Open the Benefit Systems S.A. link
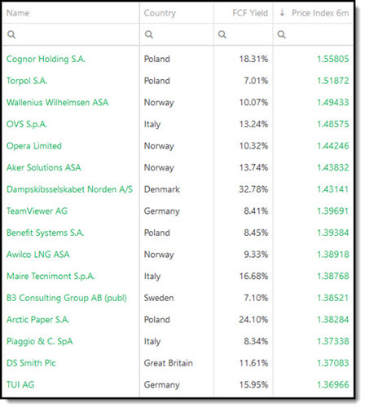 coord(46,233)
